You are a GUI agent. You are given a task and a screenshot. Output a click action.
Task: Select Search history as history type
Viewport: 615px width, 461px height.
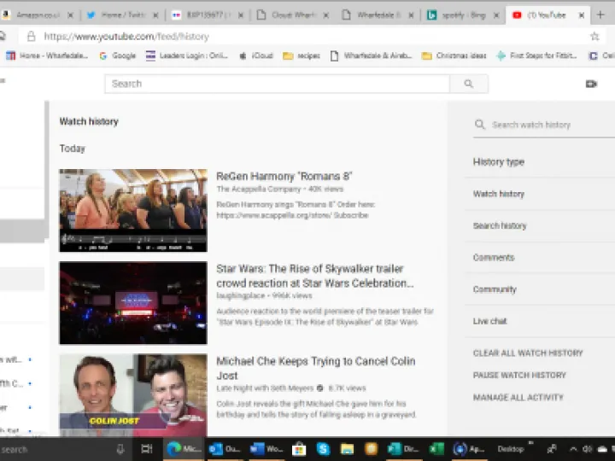(500, 226)
